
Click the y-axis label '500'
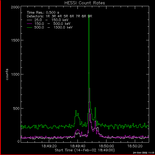point(16,109)
